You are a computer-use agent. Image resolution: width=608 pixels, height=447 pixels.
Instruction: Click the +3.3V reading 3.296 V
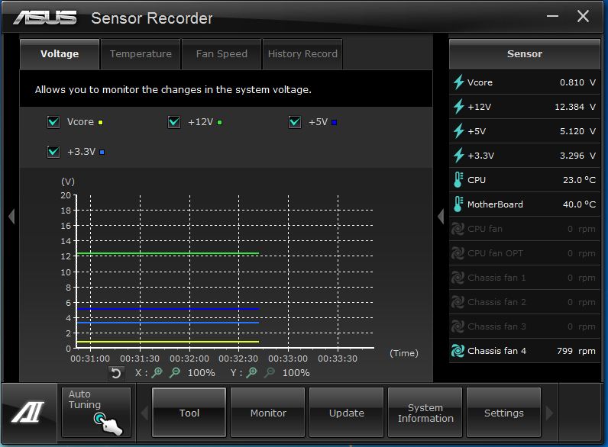(577, 156)
